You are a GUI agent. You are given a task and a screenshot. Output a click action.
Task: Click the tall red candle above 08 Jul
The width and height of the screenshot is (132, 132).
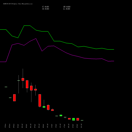click(x=40, y=100)
